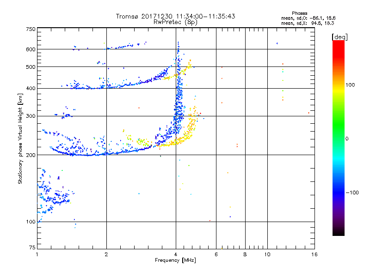
Task: Select the subtitle 'RwPretec (8p)'
Action: pos(175,22)
